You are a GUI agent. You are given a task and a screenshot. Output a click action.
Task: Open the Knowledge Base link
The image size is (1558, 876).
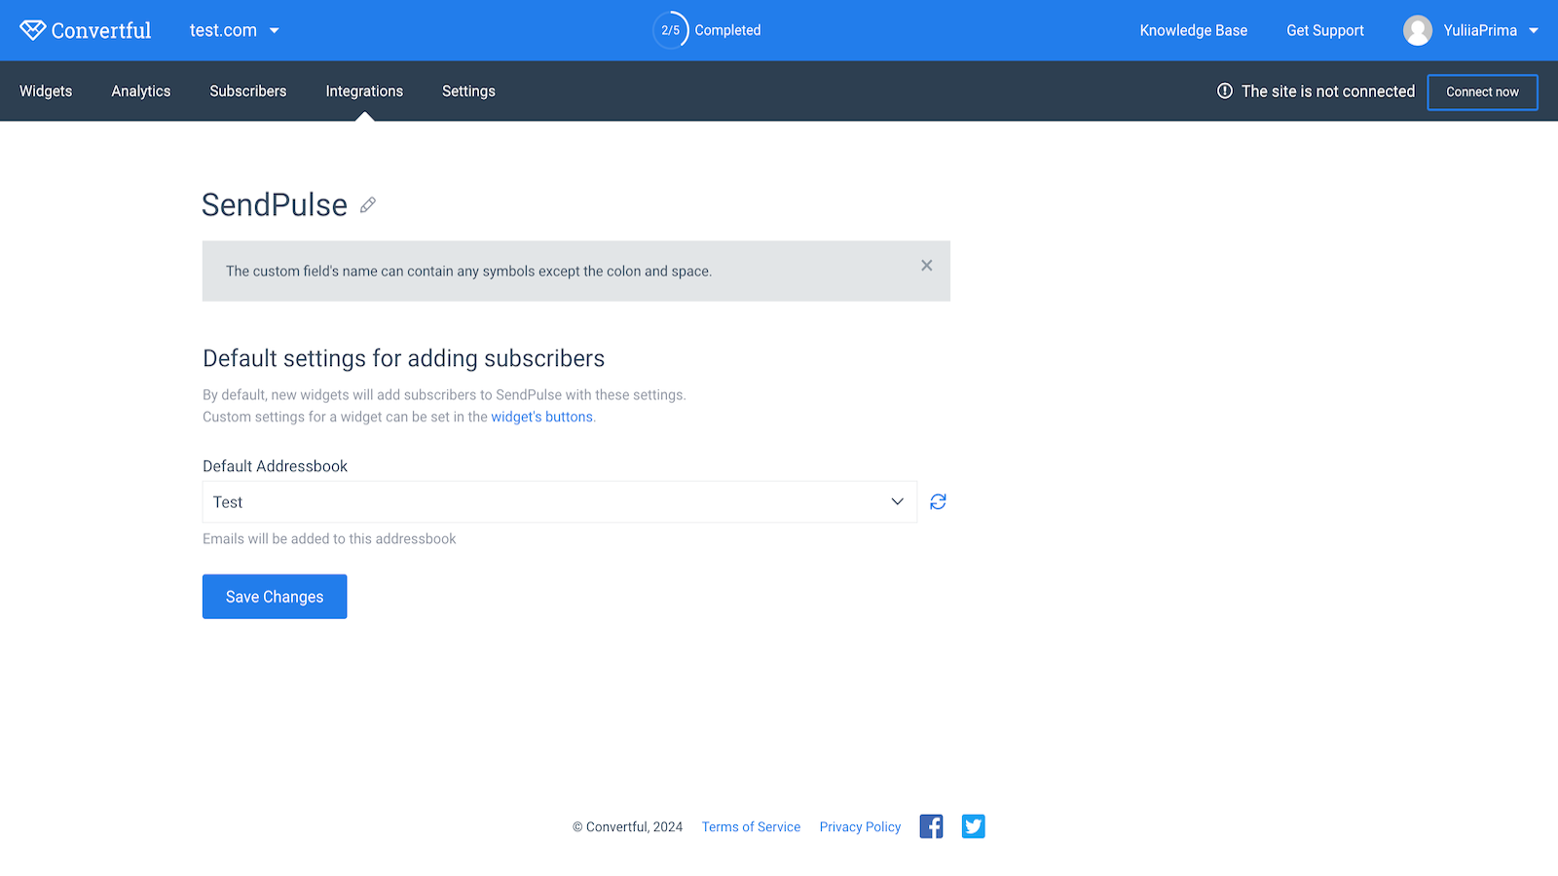point(1193,30)
